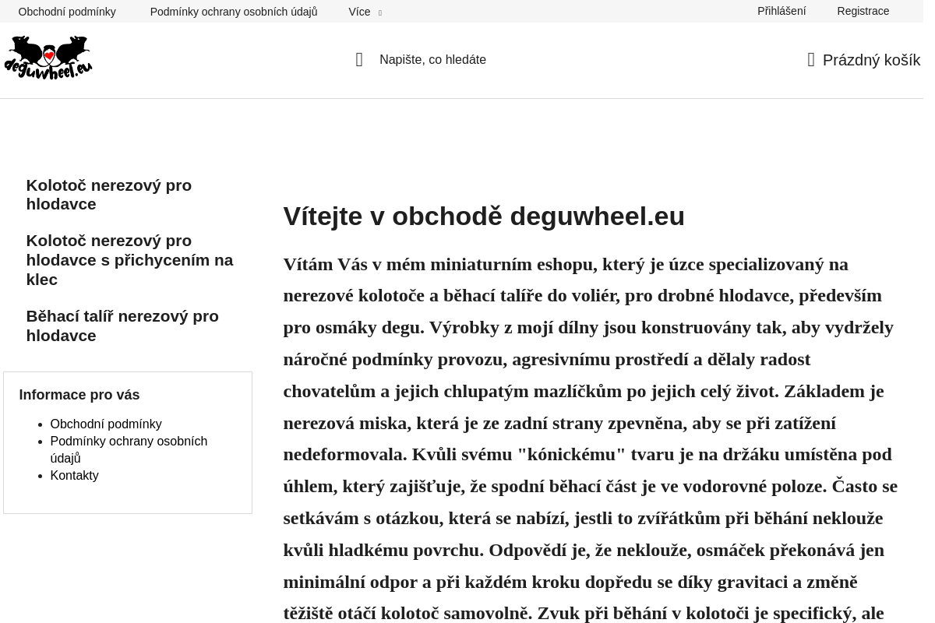Viewport: 935px width, 623px height.
Task: Select Podmínky ochrany osobních údajů menu item
Action: point(234,12)
